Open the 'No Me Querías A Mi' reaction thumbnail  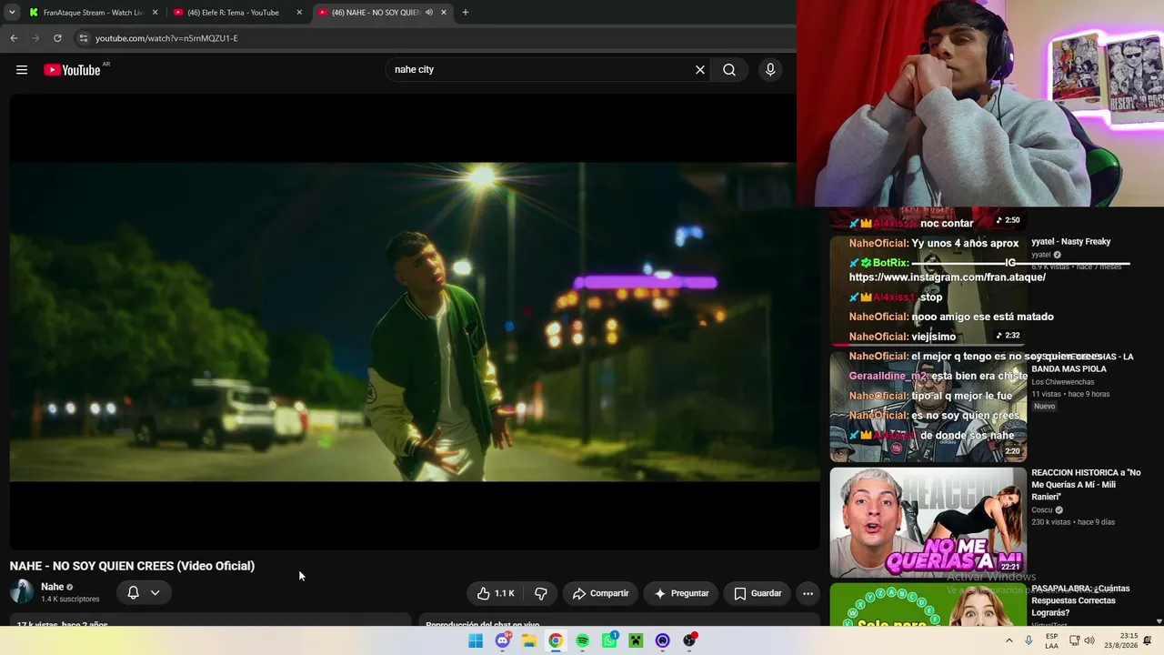click(928, 522)
